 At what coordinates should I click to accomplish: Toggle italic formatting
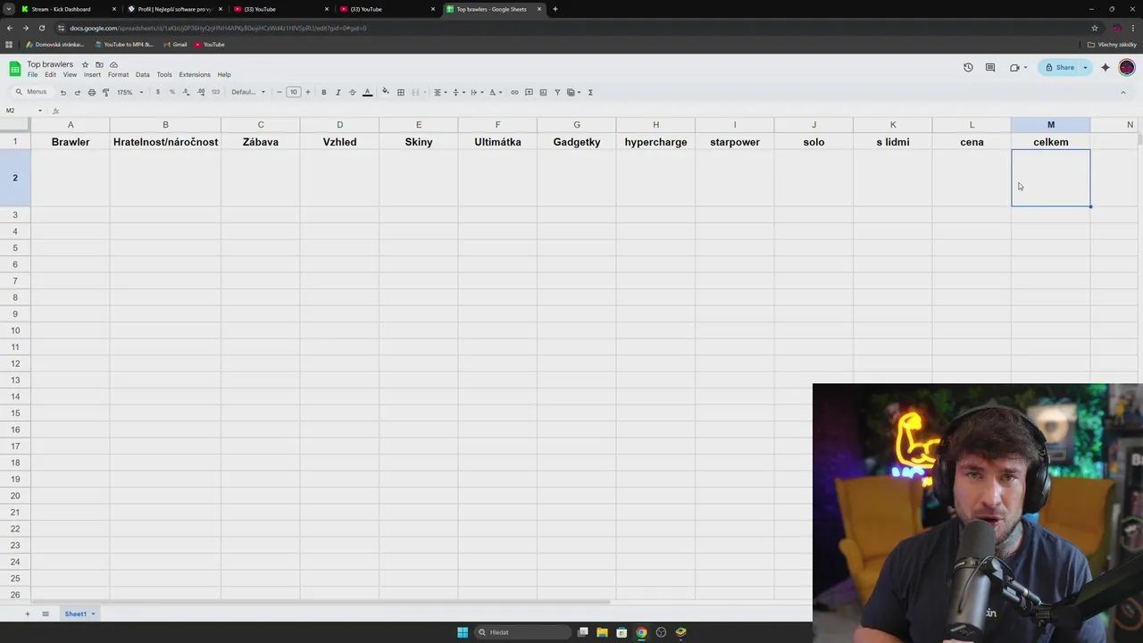[x=338, y=92]
